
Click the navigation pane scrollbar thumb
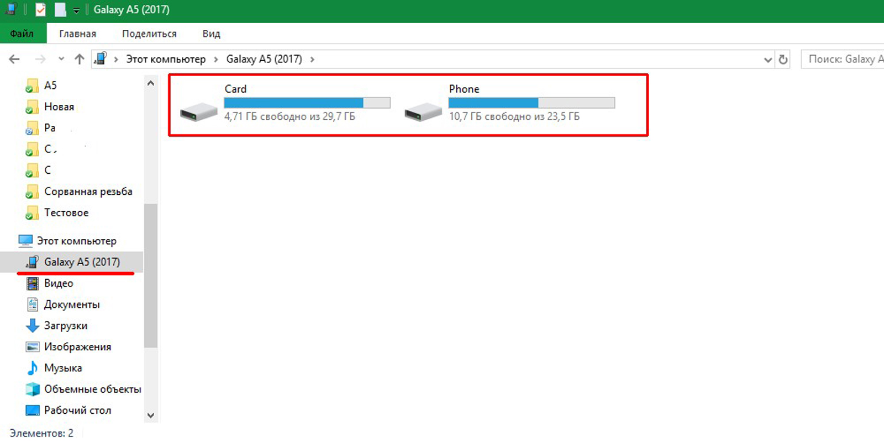click(x=151, y=276)
